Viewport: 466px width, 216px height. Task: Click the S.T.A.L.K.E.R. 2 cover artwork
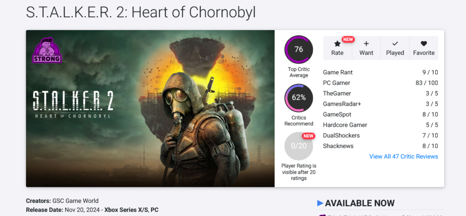coord(150,108)
